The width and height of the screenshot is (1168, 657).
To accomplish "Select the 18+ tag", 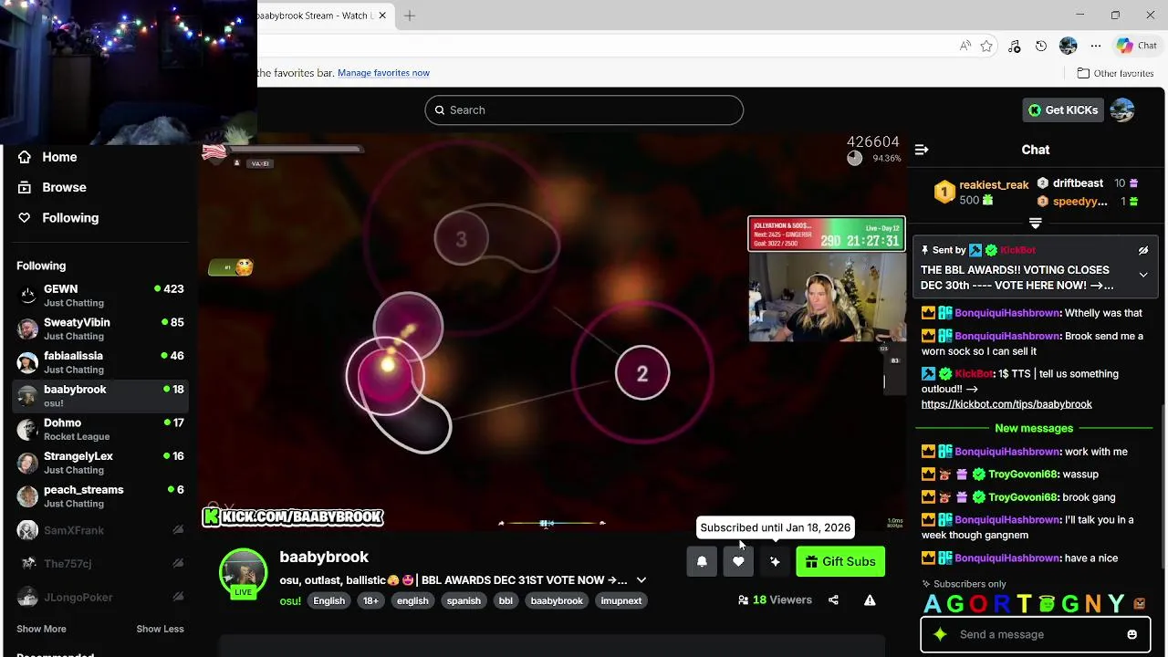I will pos(370,600).
